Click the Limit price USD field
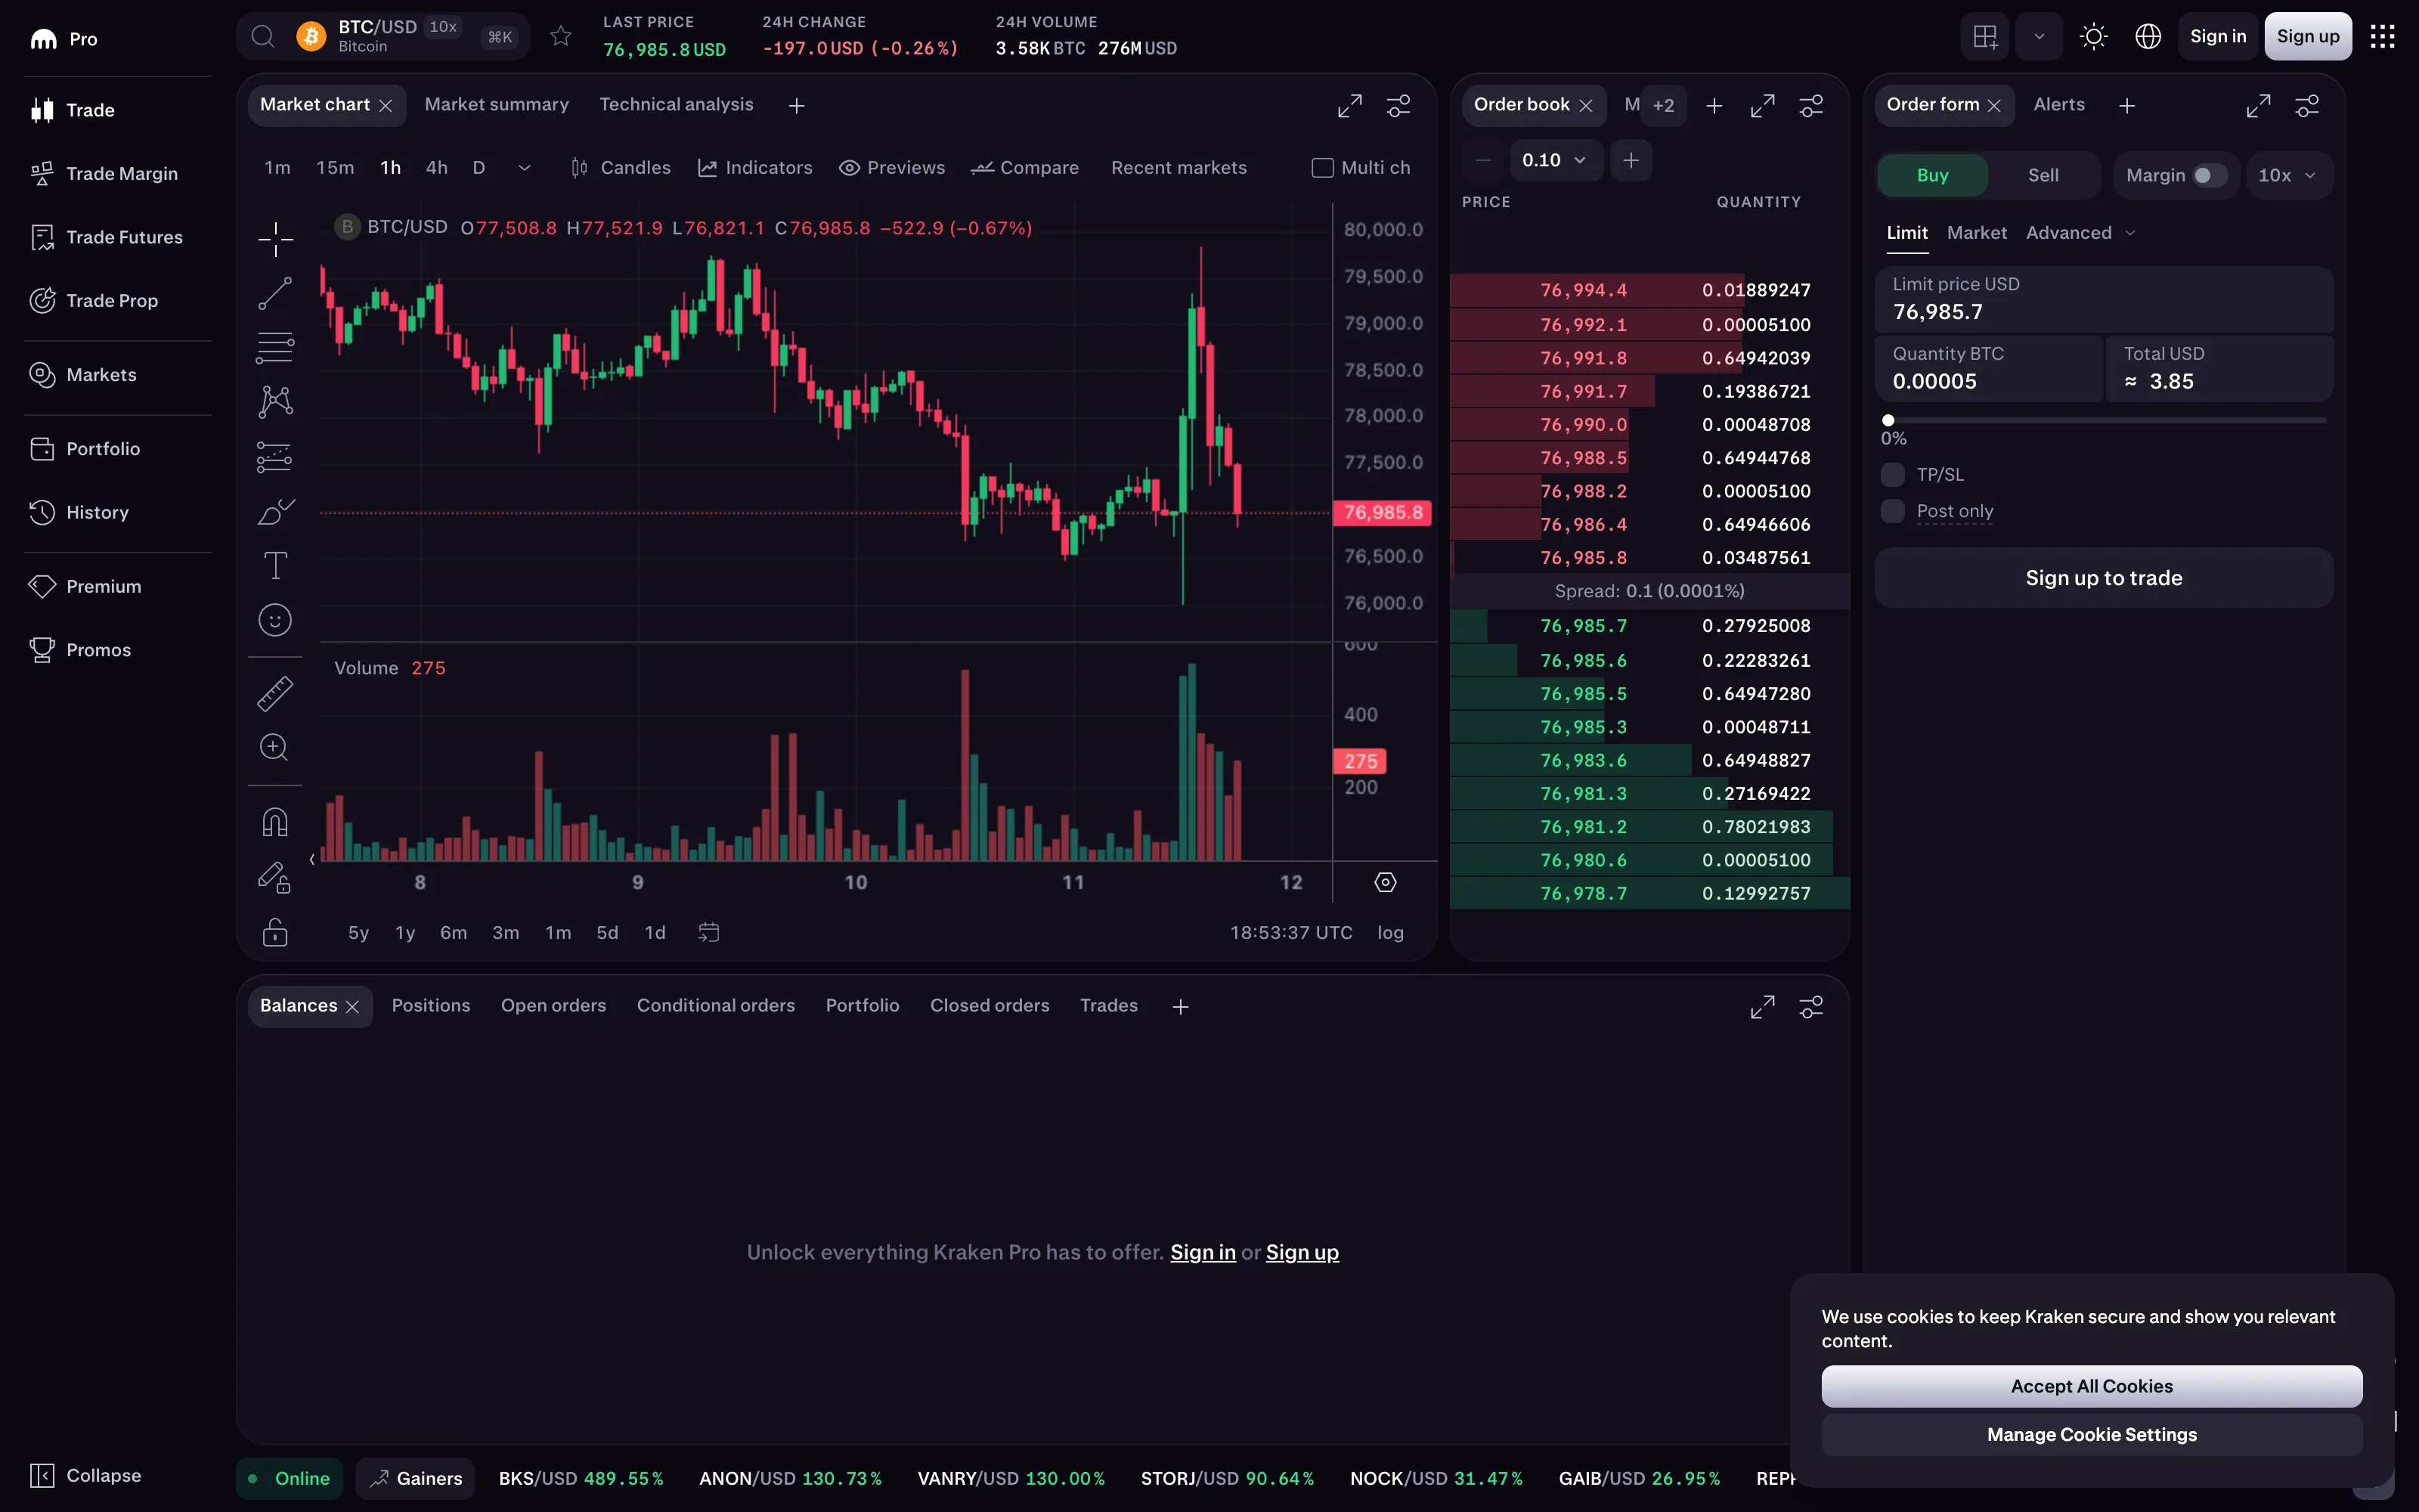The width and height of the screenshot is (2419, 1512). point(2103,299)
